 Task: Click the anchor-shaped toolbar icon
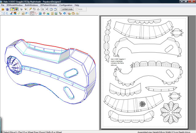pos(38,9)
